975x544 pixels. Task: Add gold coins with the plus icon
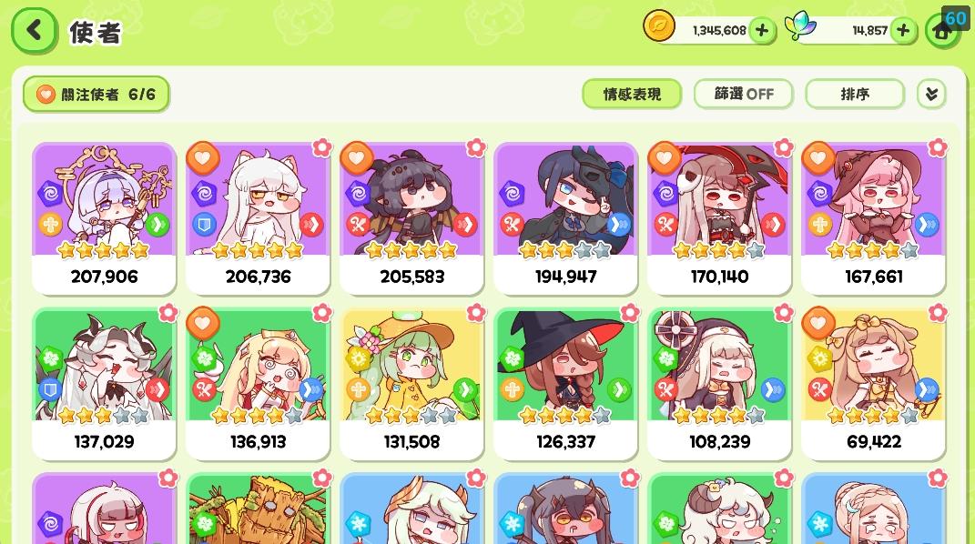point(762,30)
